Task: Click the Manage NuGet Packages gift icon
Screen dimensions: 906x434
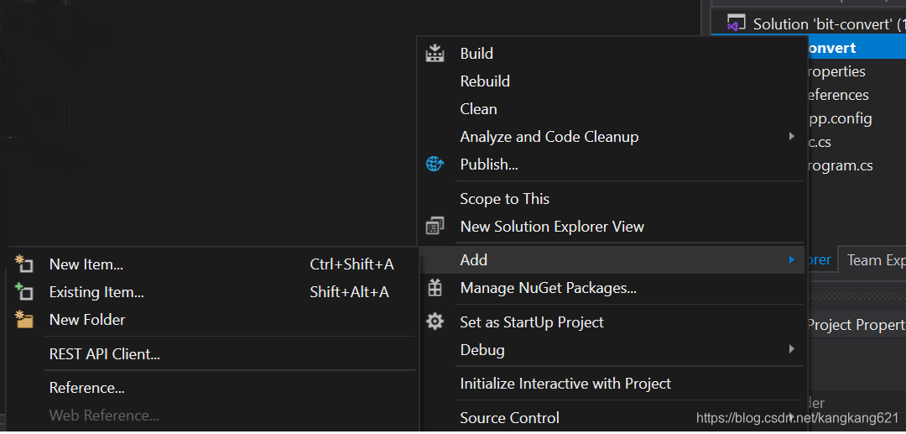Action: coord(435,288)
